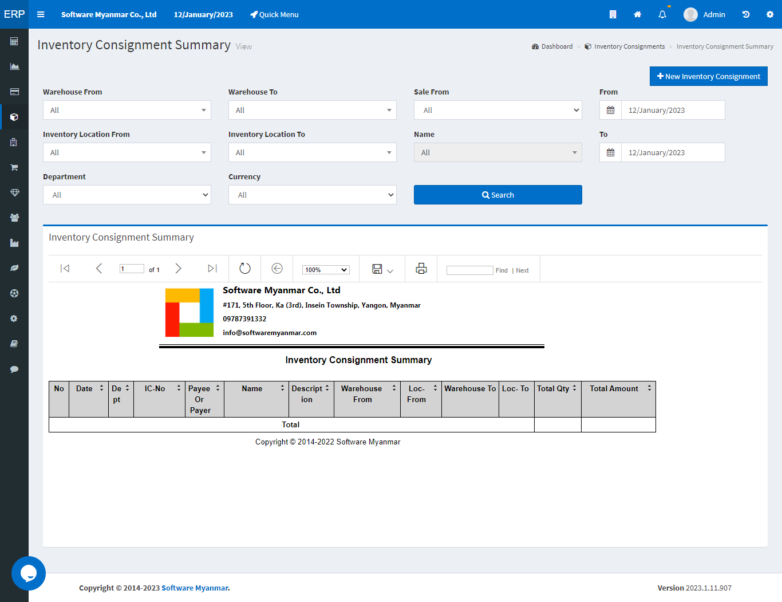The width and height of the screenshot is (782, 602).
Task: Open the credit card sidebar item
Action: (14, 92)
